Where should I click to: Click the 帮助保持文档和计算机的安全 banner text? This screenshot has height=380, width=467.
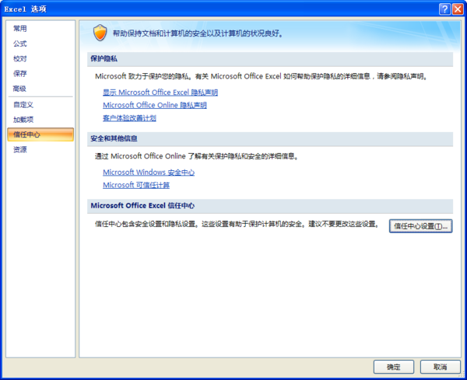[x=198, y=33]
